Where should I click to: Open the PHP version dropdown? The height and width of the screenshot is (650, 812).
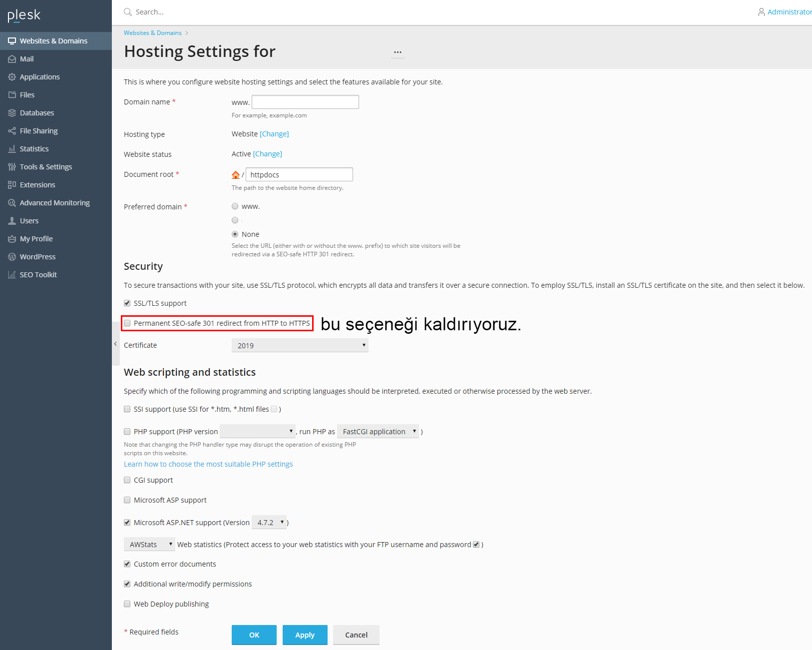(258, 431)
